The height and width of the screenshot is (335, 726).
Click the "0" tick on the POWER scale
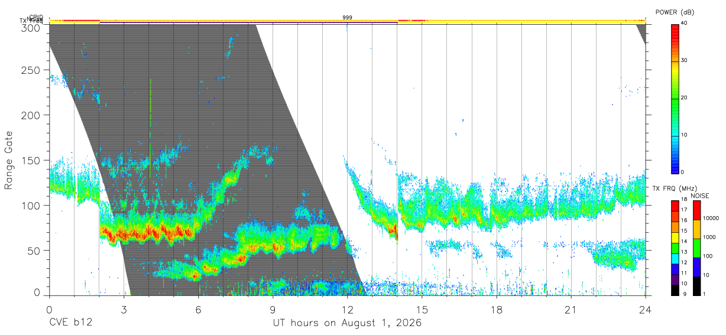click(x=683, y=172)
